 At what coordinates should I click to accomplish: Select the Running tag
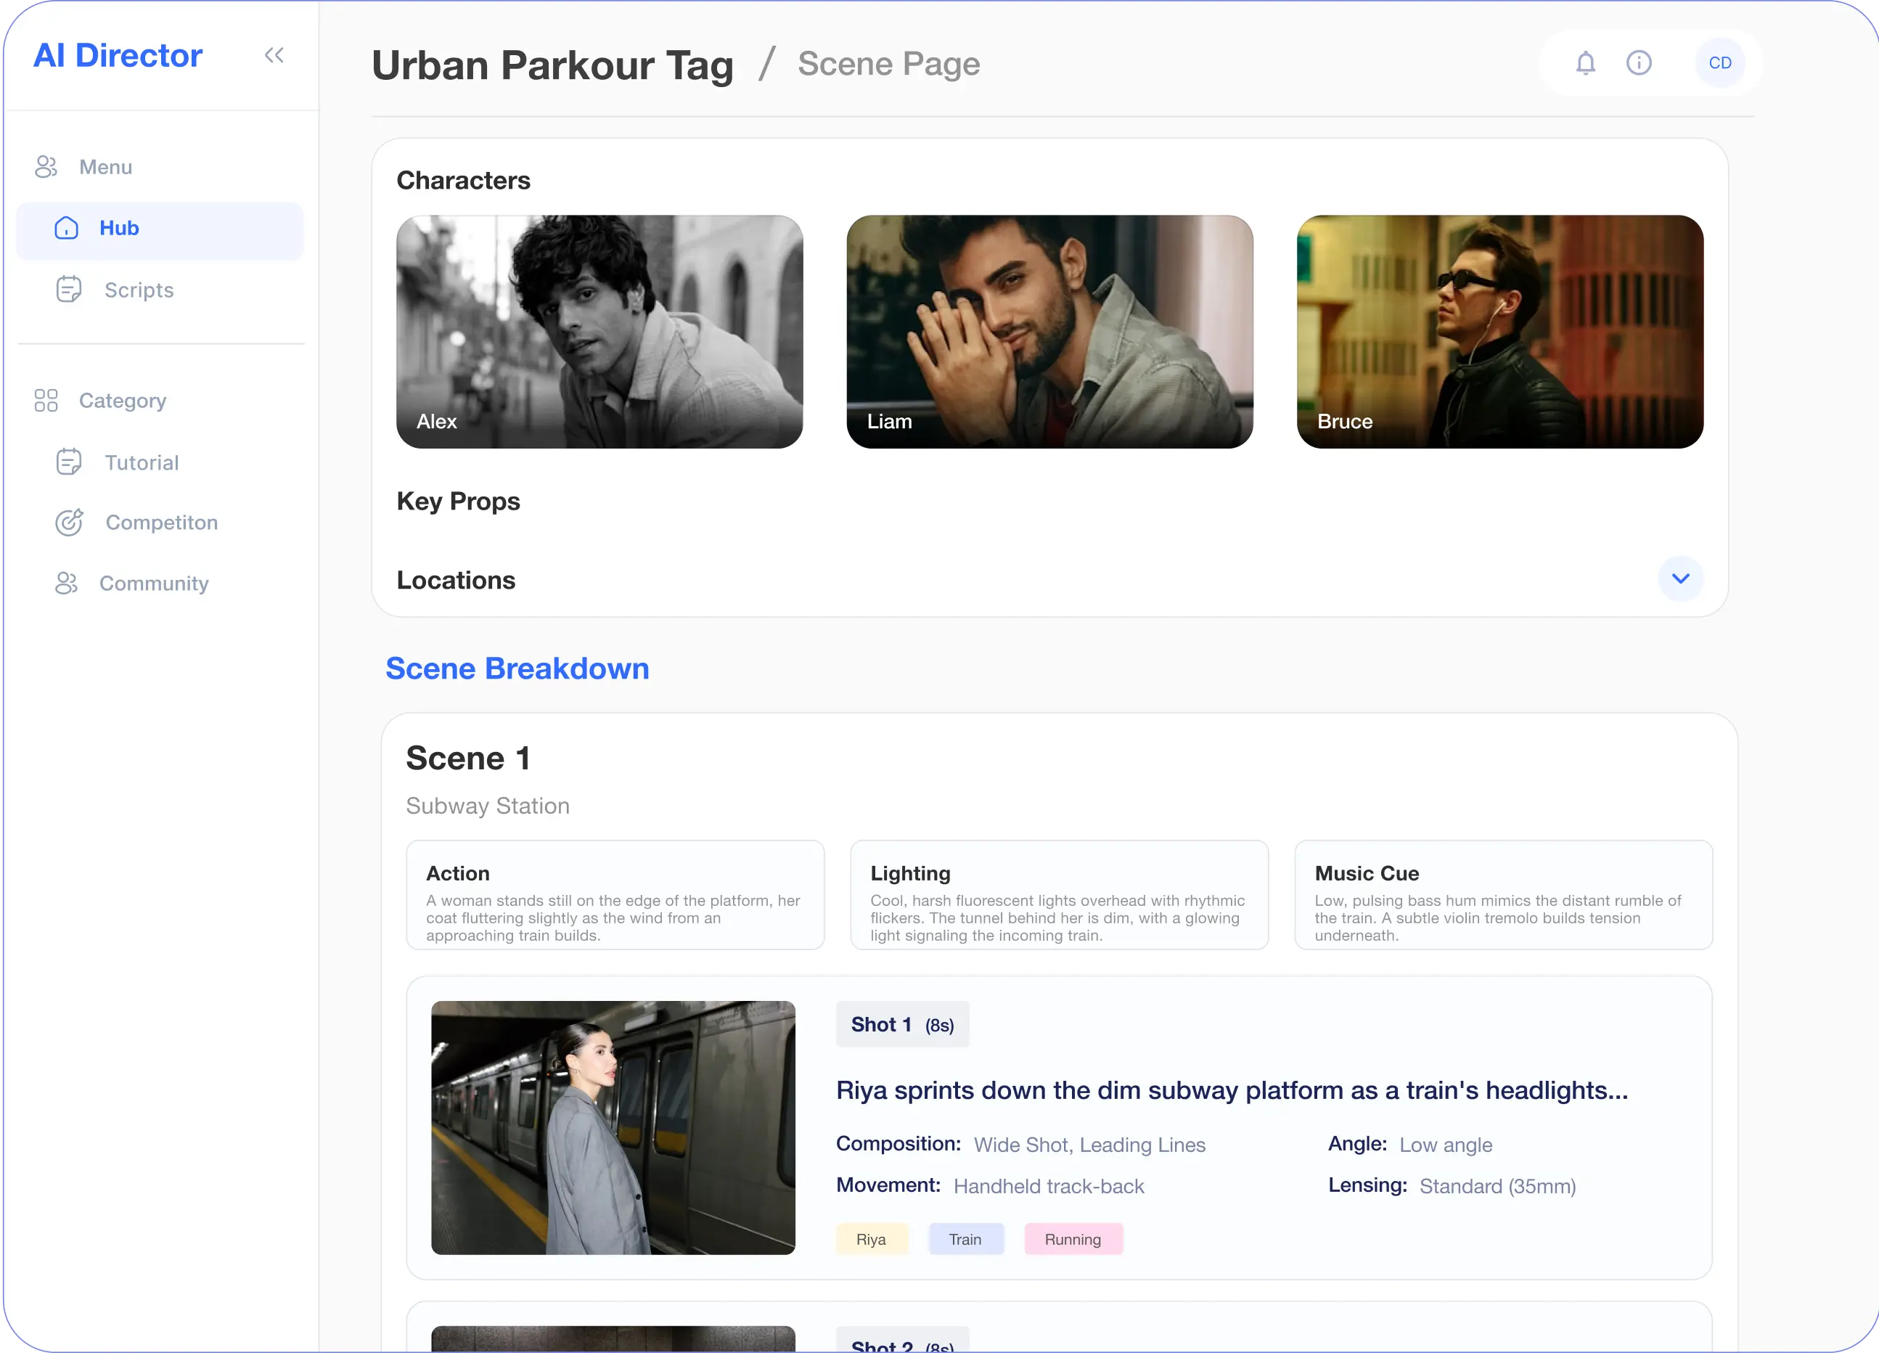[x=1073, y=1240]
